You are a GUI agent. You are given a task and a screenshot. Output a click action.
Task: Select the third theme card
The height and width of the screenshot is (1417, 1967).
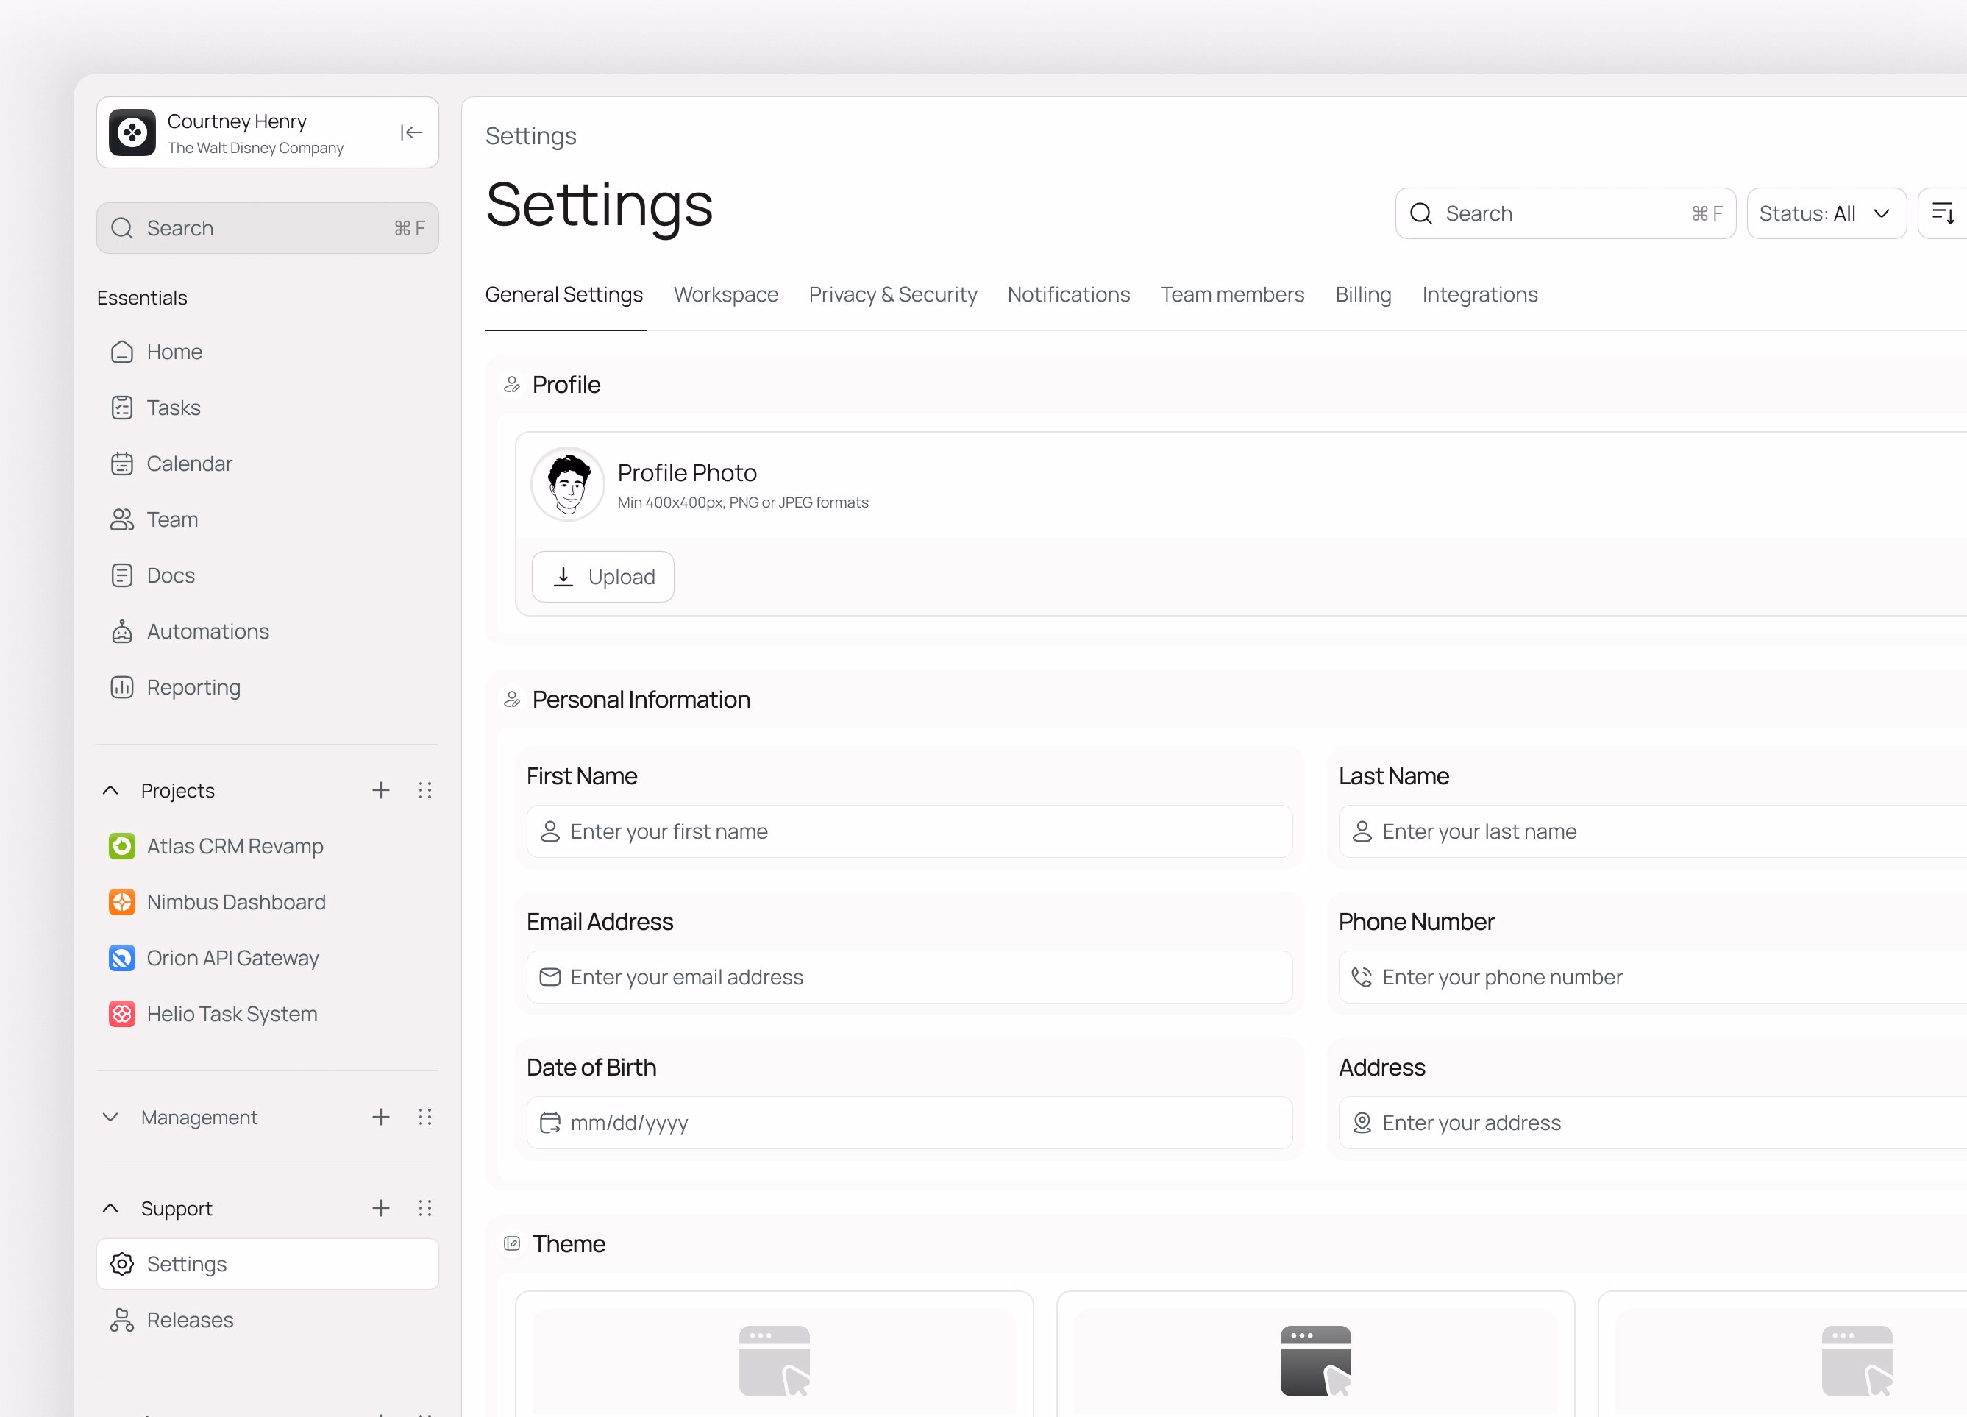pyautogui.click(x=1782, y=1354)
